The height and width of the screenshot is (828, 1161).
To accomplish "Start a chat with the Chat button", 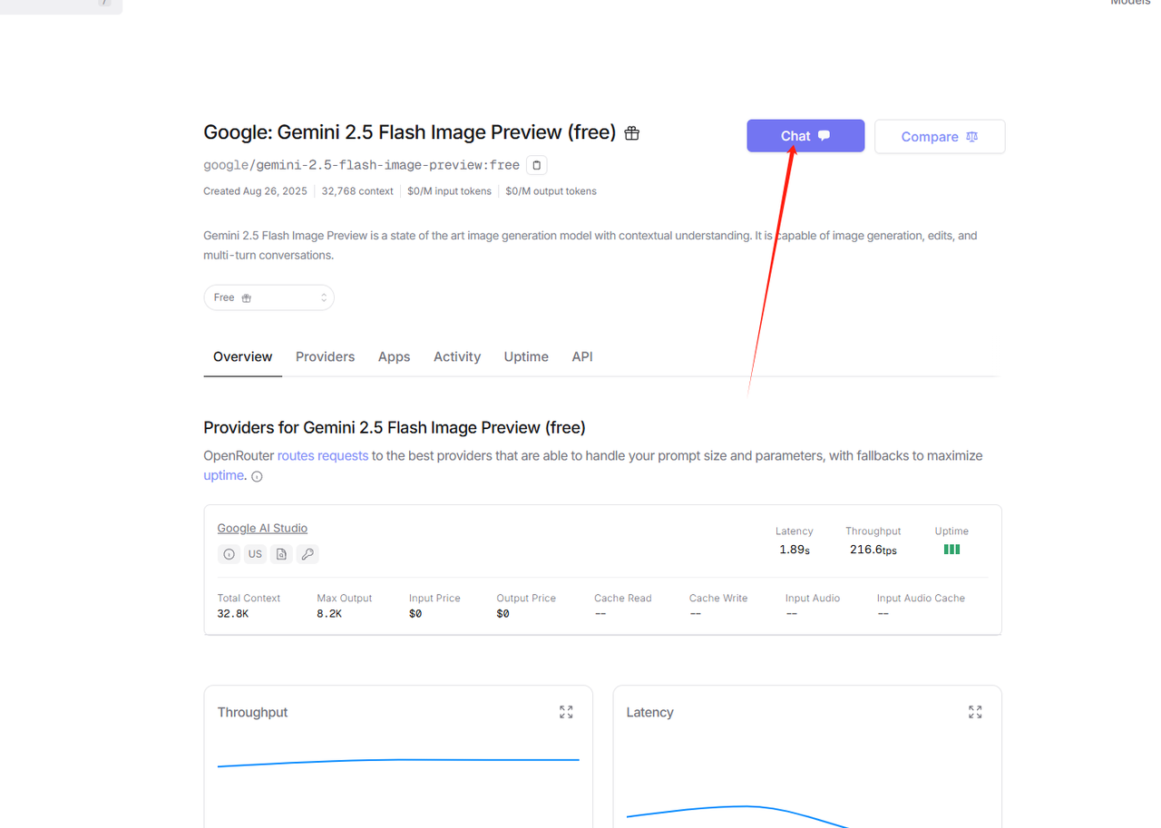I will point(805,136).
